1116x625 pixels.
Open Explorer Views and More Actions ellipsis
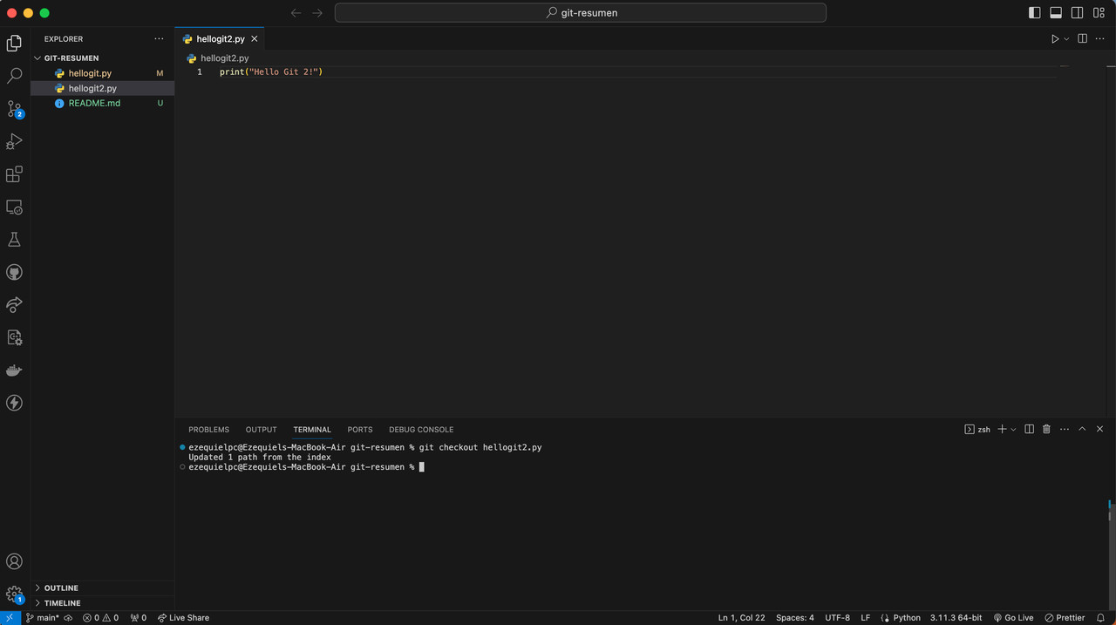[159, 39]
